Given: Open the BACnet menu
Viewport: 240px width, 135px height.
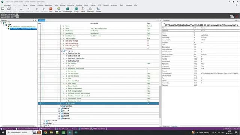Looking at the screenshot, I should (x=63, y=5).
